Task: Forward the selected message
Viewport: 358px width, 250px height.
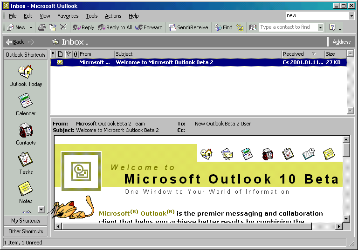Action: click(149, 27)
